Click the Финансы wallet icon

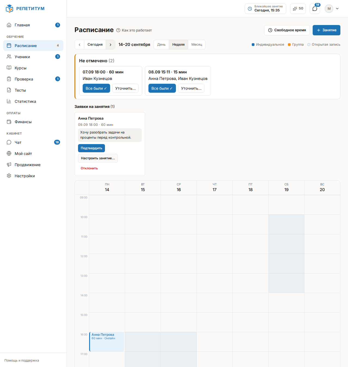[x=9, y=122]
